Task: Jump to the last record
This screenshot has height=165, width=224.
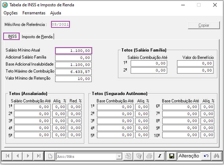Action: coord(38,156)
